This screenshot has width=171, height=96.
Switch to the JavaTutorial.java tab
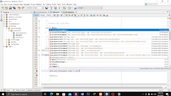pyautogui.click(x=41, y=12)
